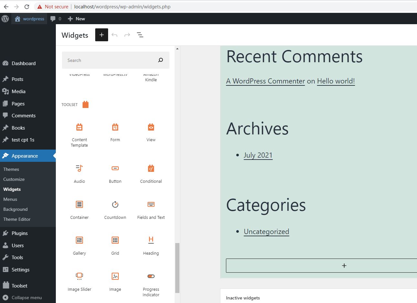Select the Categories heading
The height and width of the screenshot is (303, 417).
pyautogui.click(x=266, y=205)
